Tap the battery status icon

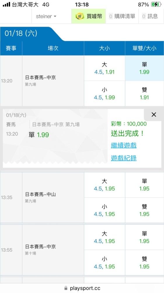tap(156, 4)
